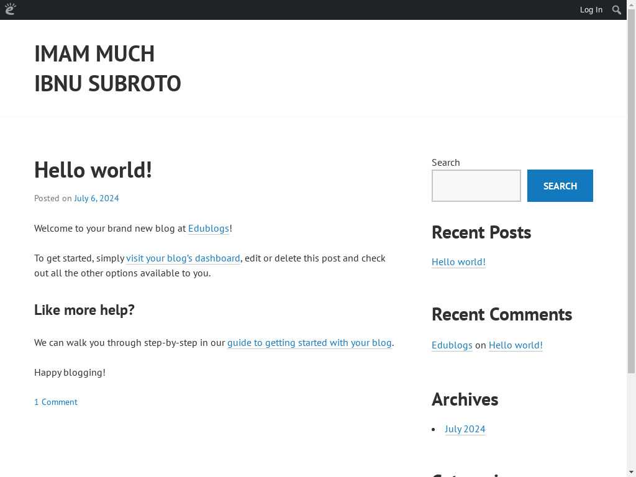Click the Log In admin bar item

[591, 10]
